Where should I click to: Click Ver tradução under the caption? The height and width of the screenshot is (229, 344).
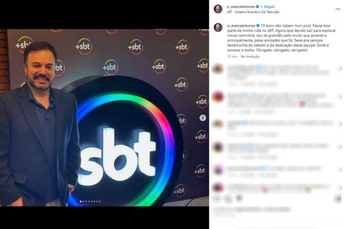(250, 57)
